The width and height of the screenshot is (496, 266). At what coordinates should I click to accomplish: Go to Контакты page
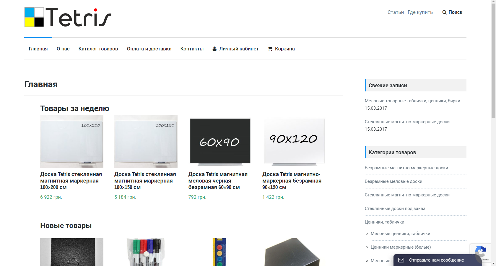pyautogui.click(x=192, y=49)
